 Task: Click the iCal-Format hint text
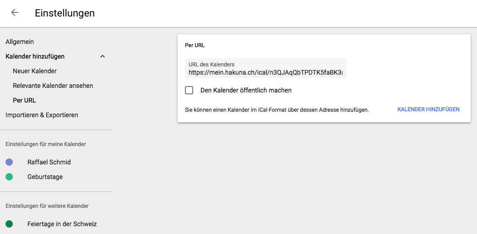(277, 109)
